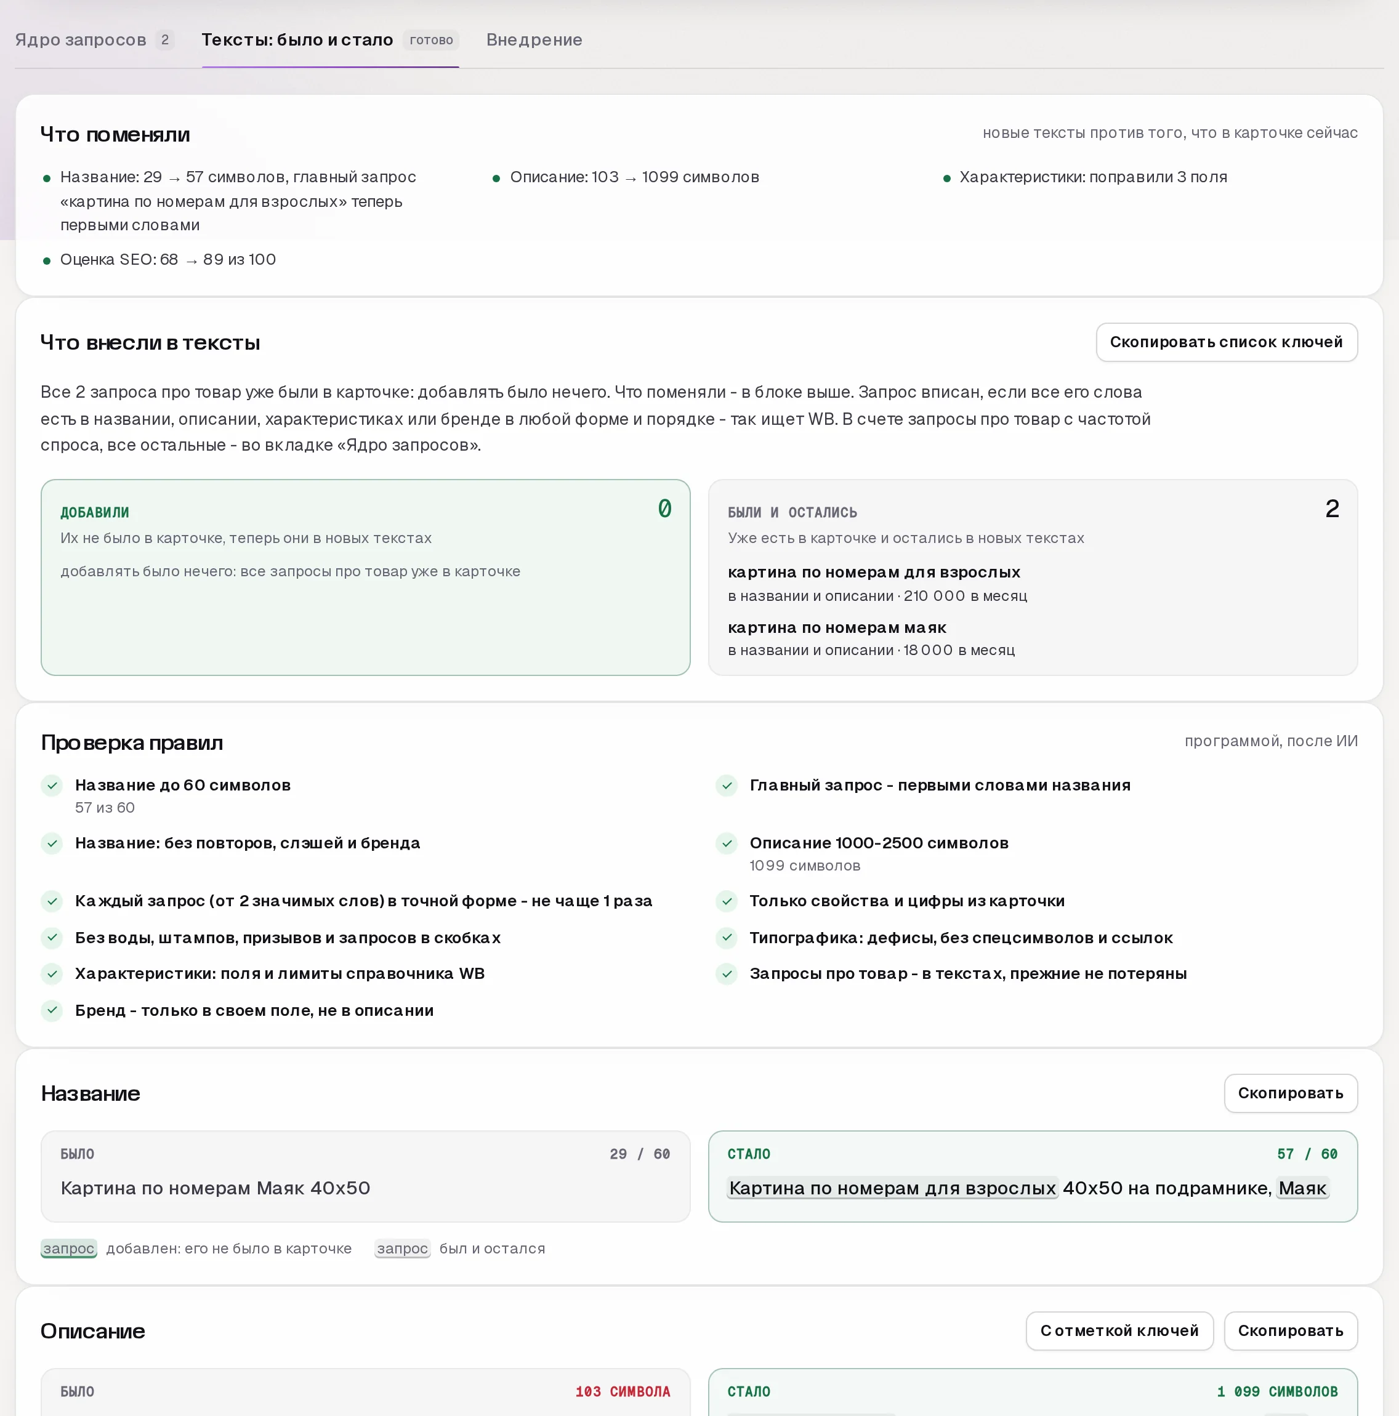1399x1416 pixels.
Task: Click the query «картина по номерам для взрослых»
Action: 873,572
